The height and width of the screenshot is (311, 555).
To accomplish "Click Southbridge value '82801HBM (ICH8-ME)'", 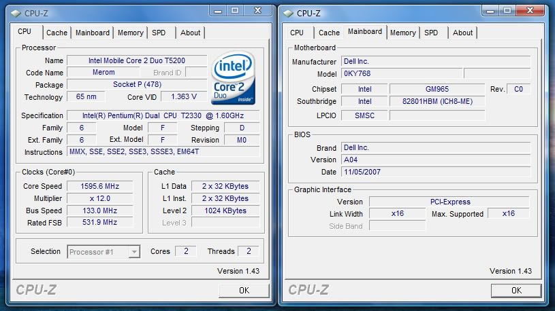I will pos(437,101).
